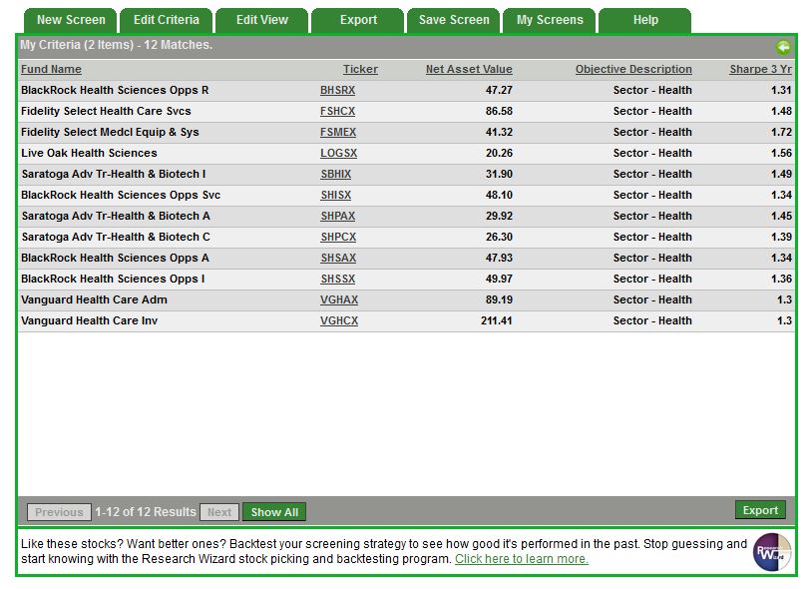The height and width of the screenshot is (589, 812).
Task: Click the 1.39 Sharpe ratio value
Action: coord(781,238)
